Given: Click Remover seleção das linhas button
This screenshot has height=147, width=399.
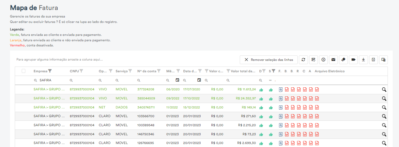Looking at the screenshot, I should coord(269,60).
